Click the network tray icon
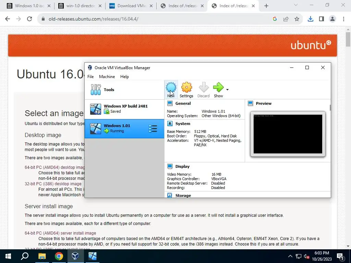 coord(299,256)
